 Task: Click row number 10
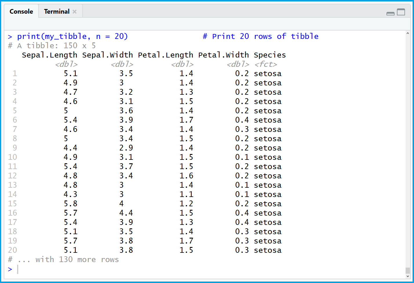click(x=12, y=157)
